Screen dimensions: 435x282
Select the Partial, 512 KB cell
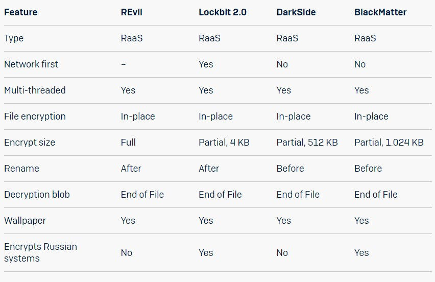click(307, 143)
